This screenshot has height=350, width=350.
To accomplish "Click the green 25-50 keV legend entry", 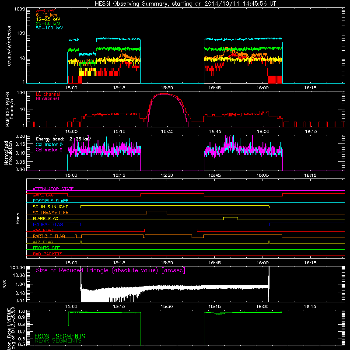I will (x=48, y=24).
